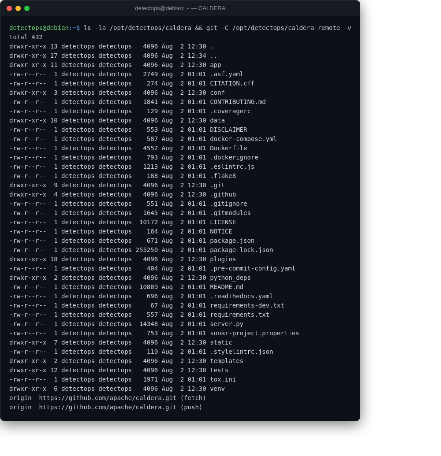Maximize the terminal with the green button
The width and height of the screenshot is (441, 456).
pos(27,8)
